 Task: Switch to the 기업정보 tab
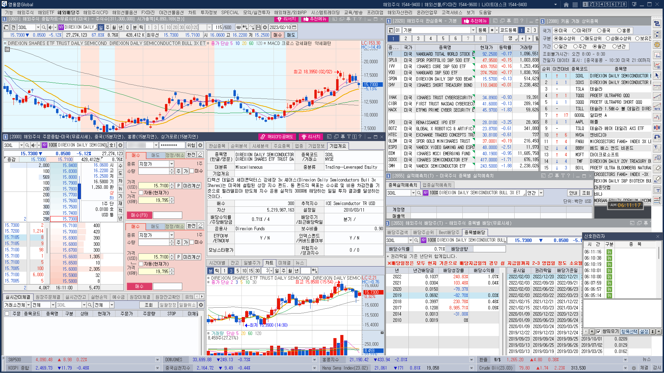coord(316,146)
